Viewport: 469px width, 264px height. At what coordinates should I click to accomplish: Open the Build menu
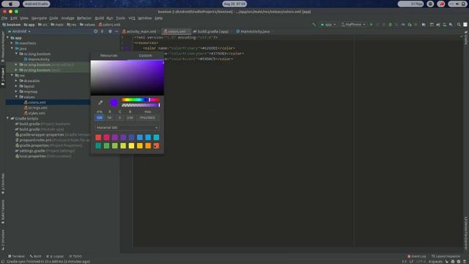pyautogui.click(x=100, y=18)
